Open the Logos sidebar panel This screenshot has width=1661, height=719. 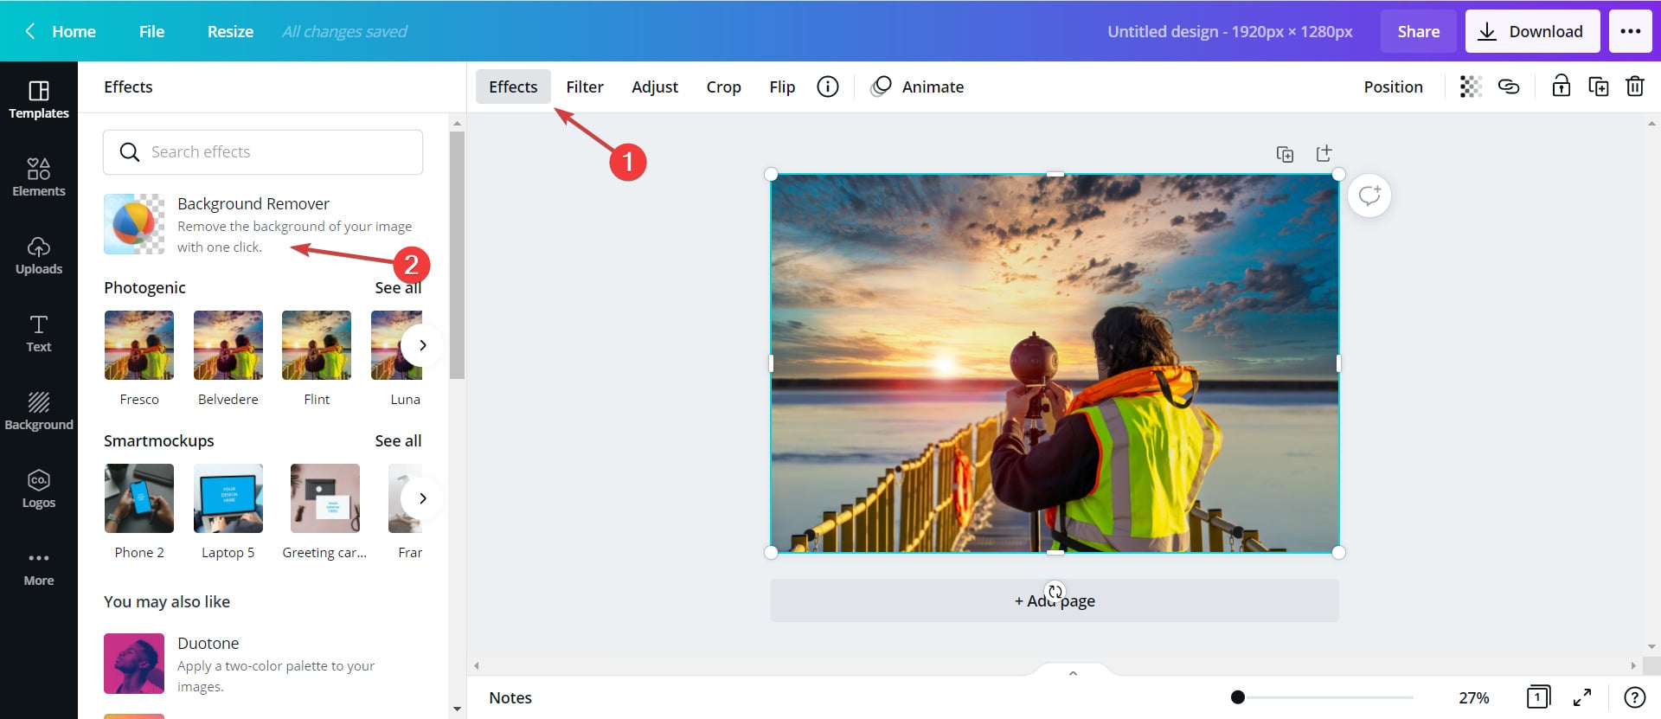click(x=39, y=489)
